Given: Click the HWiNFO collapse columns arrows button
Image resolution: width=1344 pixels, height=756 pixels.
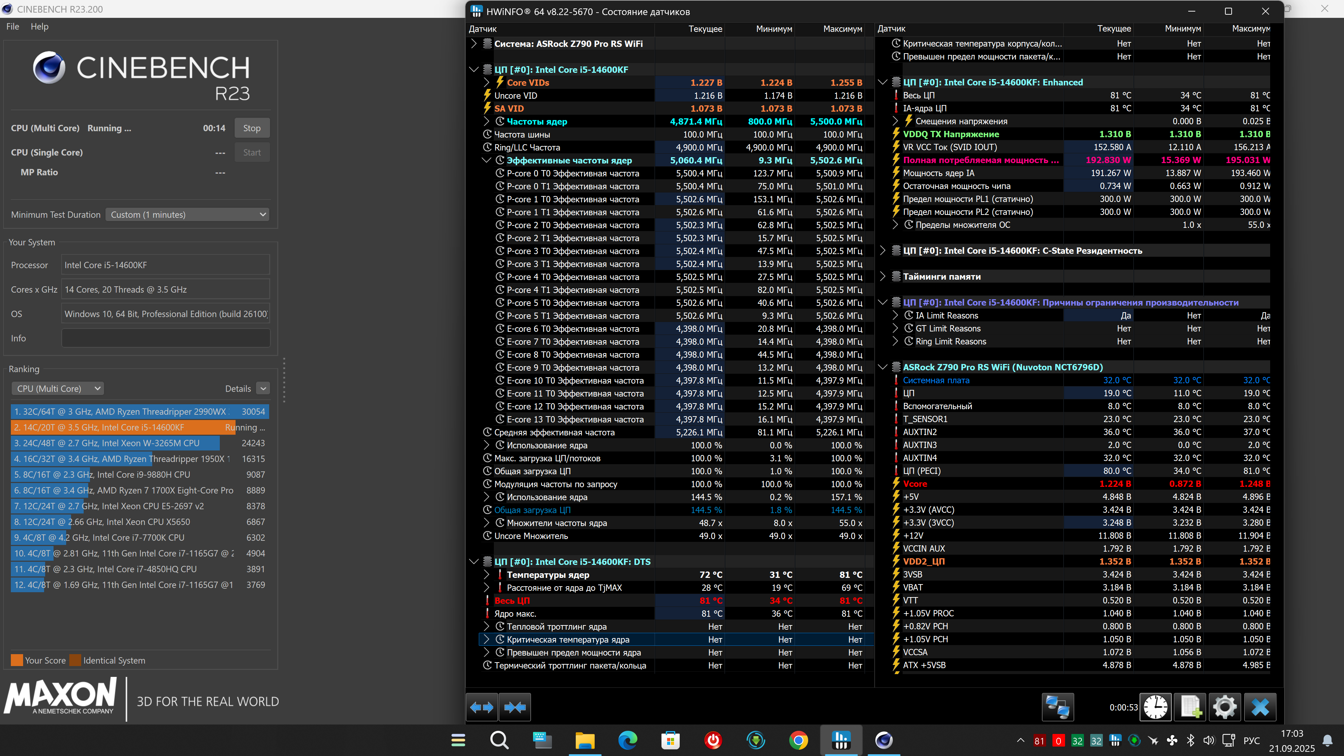Looking at the screenshot, I should [x=515, y=707].
